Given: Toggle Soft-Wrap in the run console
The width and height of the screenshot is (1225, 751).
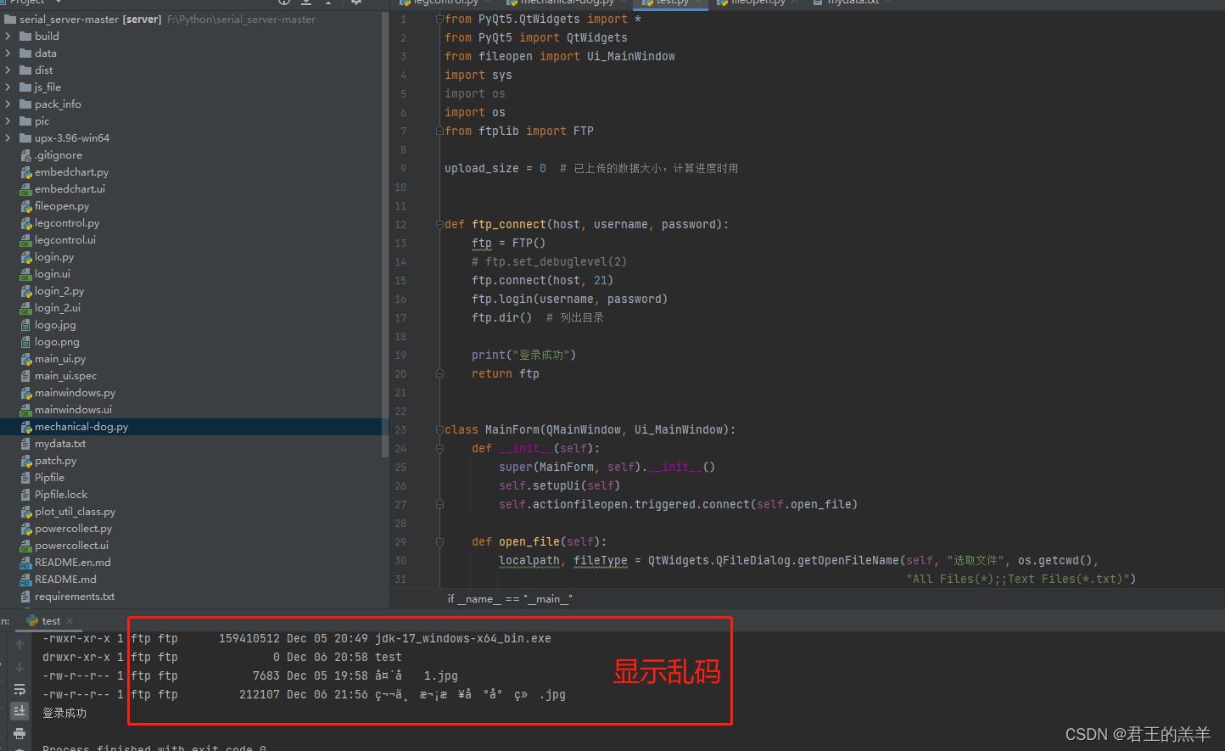Looking at the screenshot, I should pyautogui.click(x=19, y=690).
